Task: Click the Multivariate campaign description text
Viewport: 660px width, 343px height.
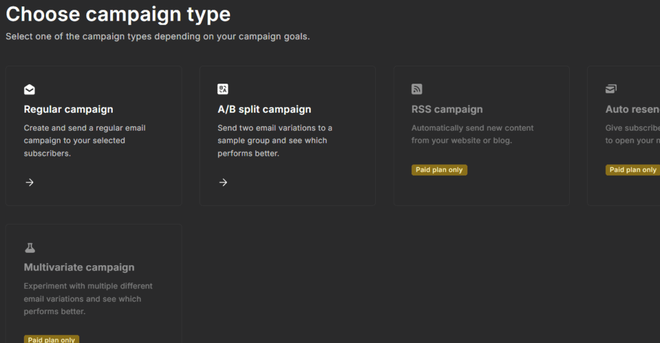Action: [88, 299]
